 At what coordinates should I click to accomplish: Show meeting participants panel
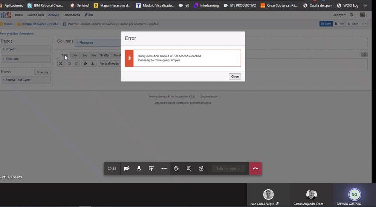point(201,169)
